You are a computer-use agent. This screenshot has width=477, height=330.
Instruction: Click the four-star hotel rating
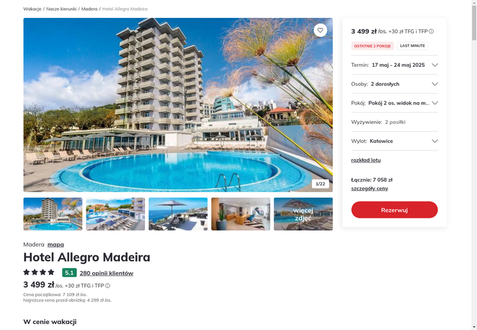[x=39, y=272]
